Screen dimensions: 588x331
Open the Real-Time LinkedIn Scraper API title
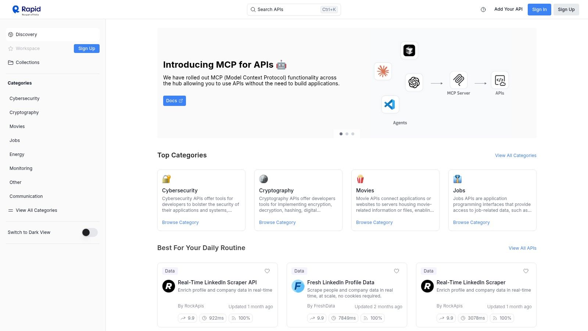(217, 282)
